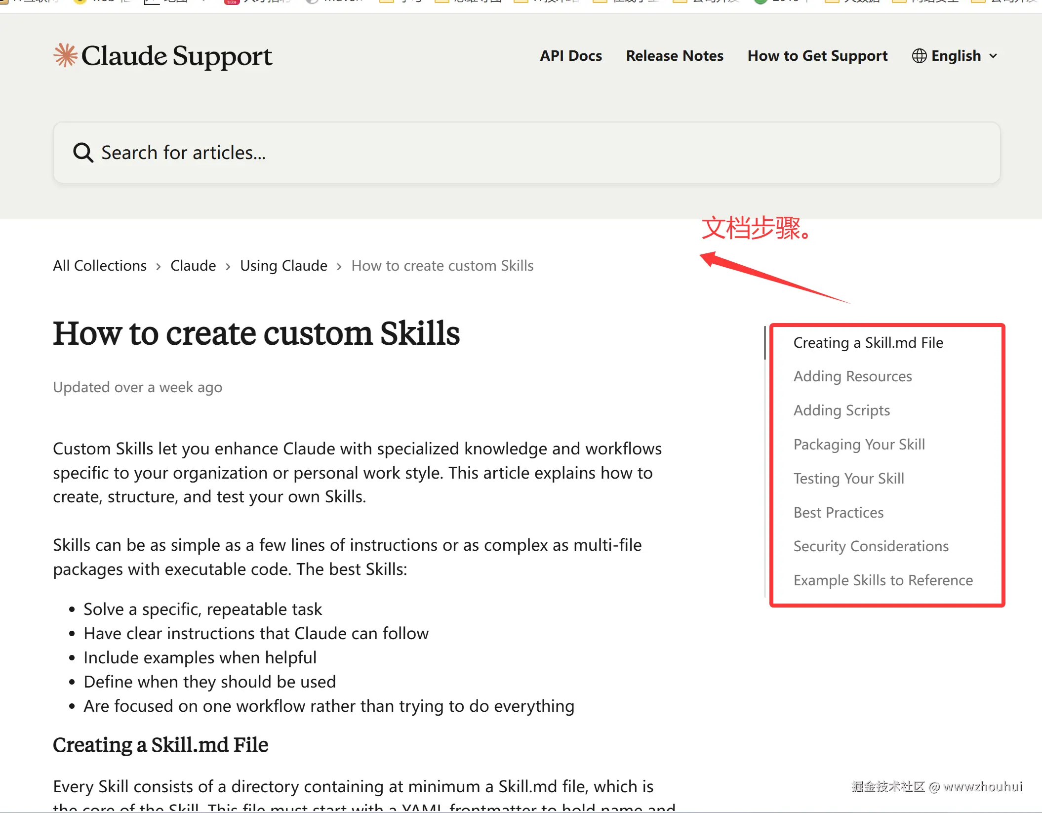This screenshot has height=813, width=1042.
Task: Click the globe language icon
Action: coord(919,56)
